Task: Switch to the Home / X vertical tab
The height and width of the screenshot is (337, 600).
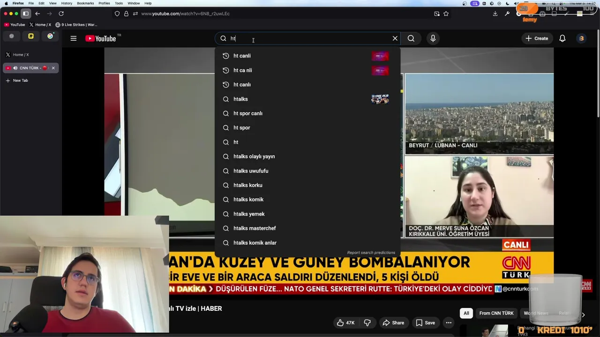Action: click(x=30, y=54)
